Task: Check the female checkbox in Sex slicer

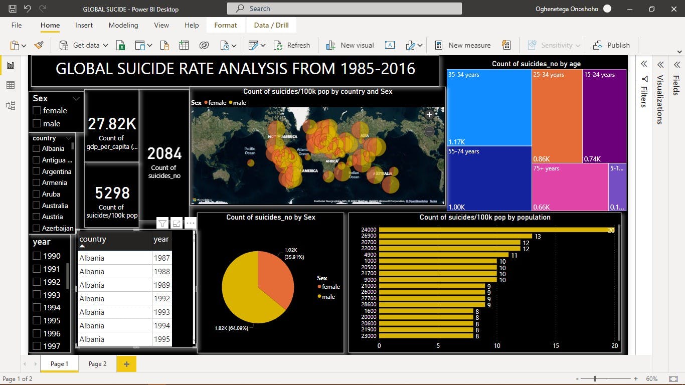Action: pos(37,111)
